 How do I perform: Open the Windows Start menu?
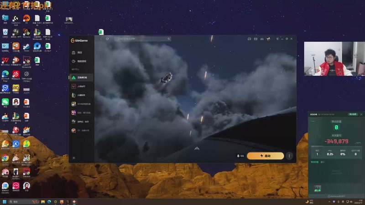5,202
